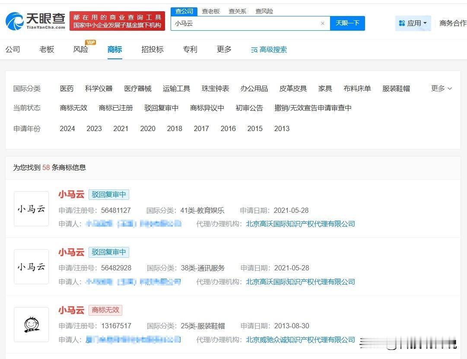Switch to the 公司 results tab
This screenshot has height=359, width=467.
point(13,49)
